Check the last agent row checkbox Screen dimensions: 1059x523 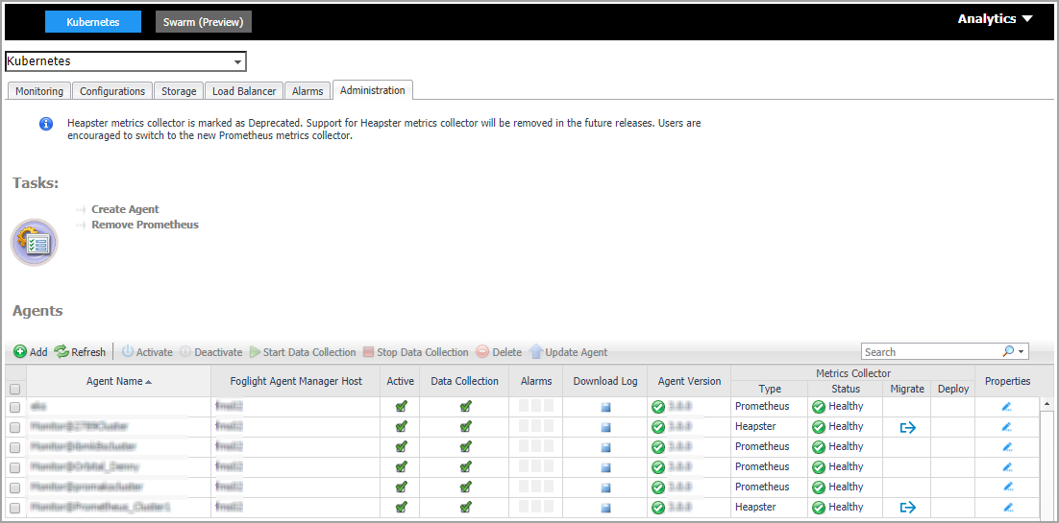pyautogui.click(x=14, y=508)
